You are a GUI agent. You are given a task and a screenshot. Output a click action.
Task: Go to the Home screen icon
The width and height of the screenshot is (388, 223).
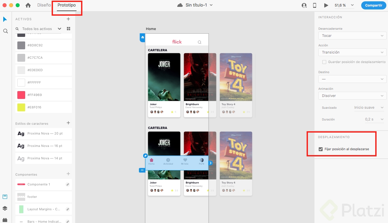[x=28, y=5]
